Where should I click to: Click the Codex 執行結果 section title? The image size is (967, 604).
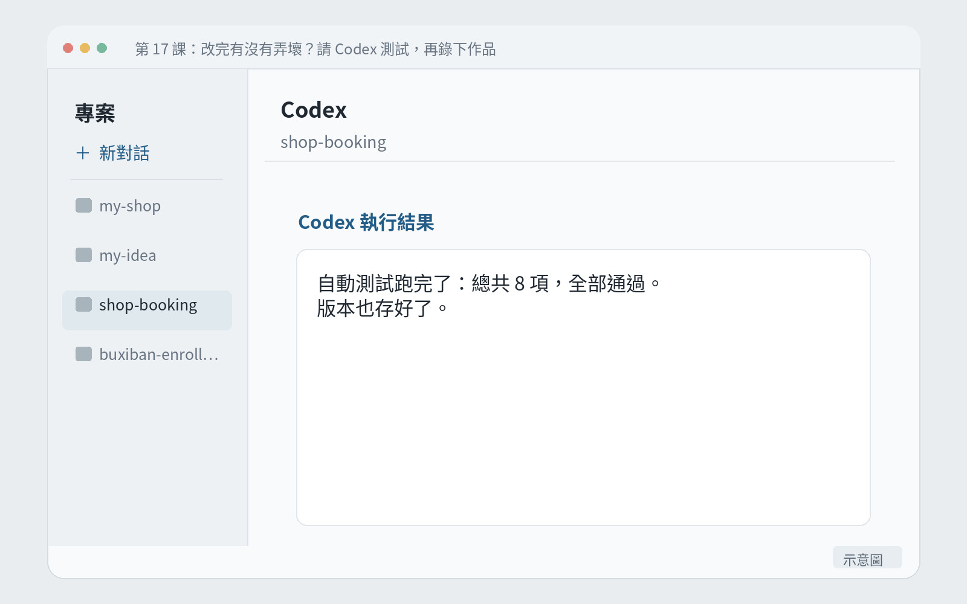point(366,222)
